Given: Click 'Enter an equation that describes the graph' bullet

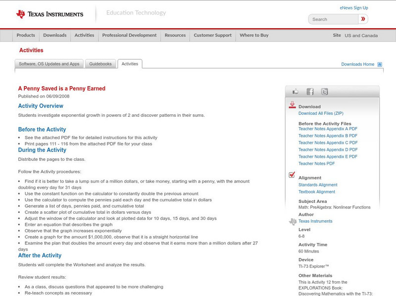Looking at the screenshot, I should coord(68,225).
